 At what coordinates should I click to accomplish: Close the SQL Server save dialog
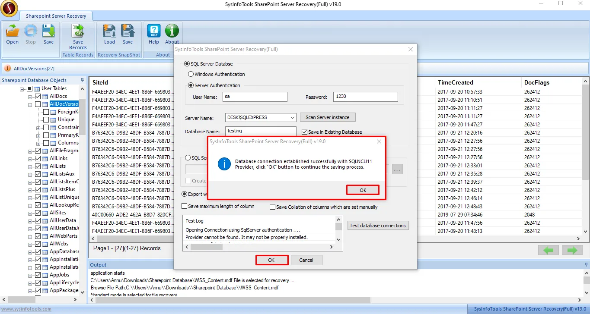tap(411, 49)
